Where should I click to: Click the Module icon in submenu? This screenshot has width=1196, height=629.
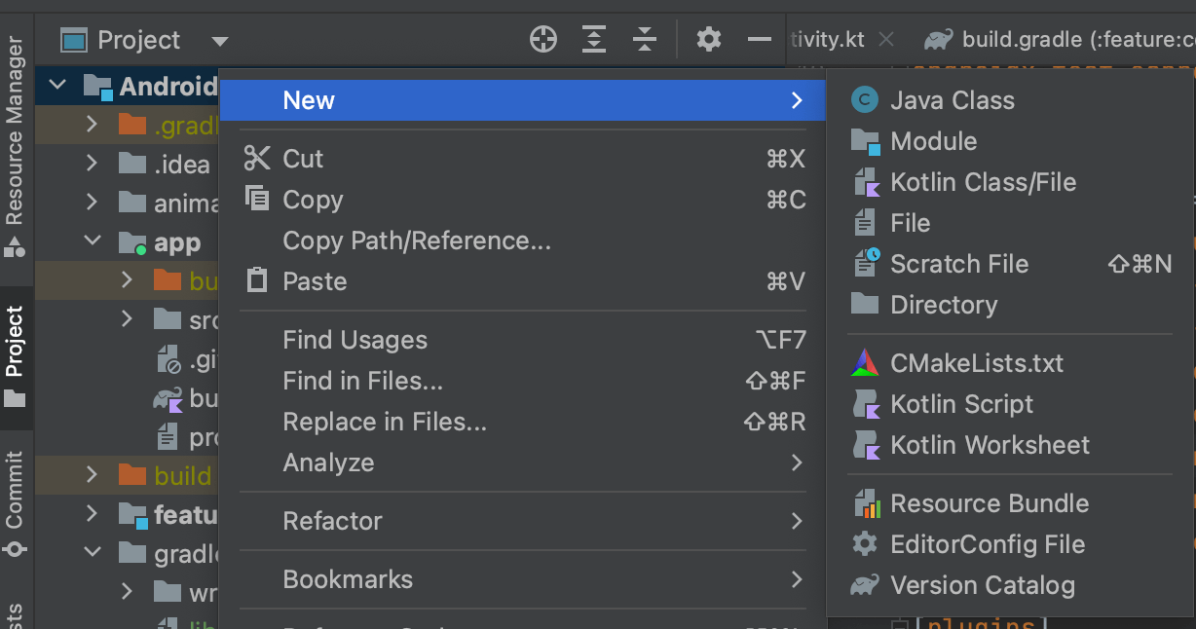point(865,141)
